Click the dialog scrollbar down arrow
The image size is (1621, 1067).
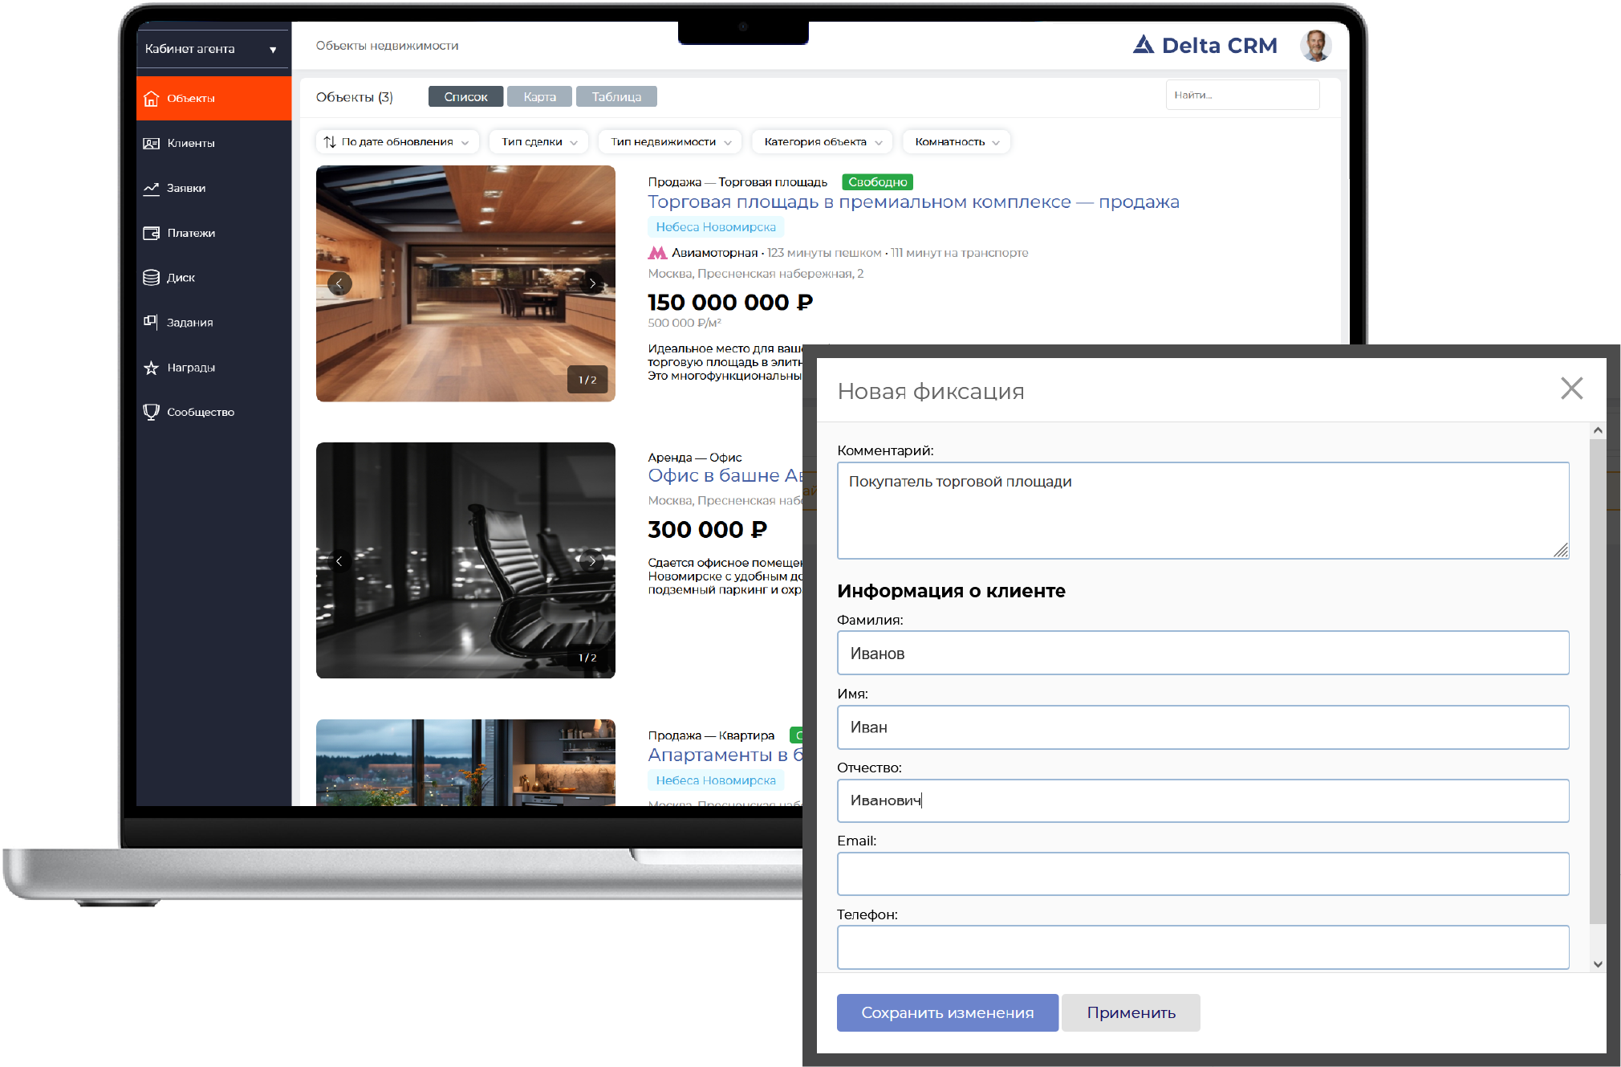pyautogui.click(x=1598, y=964)
